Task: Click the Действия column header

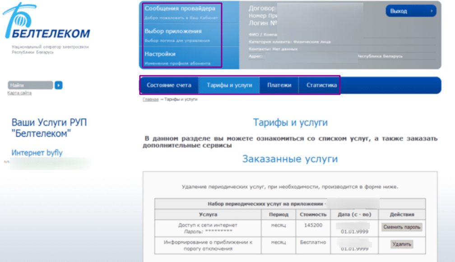Action: [402, 215]
